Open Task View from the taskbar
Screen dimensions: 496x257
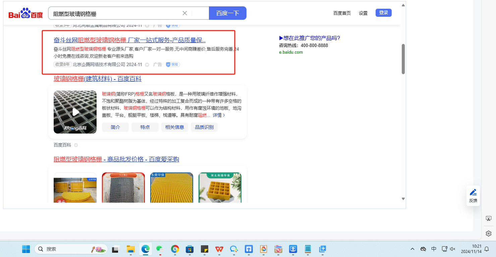[x=116, y=249]
